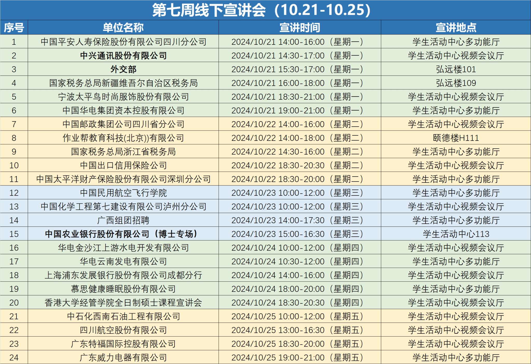Select 慕思健康睡眠股份有限公司
Image resolution: width=531 pixels, height=364 pixels.
click(x=123, y=289)
